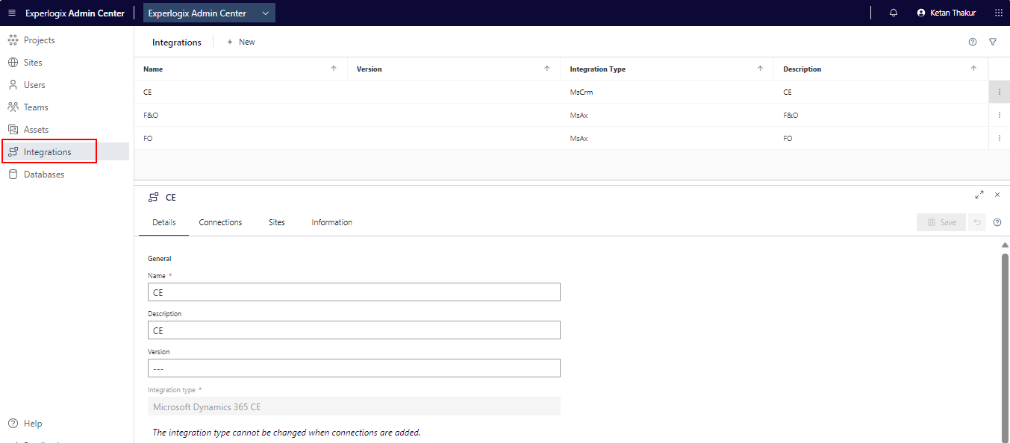Open the row options for F&O
This screenshot has width=1010, height=443.
[999, 116]
